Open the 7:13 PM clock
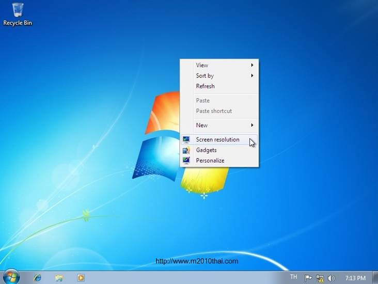378x284 pixels. click(x=355, y=278)
